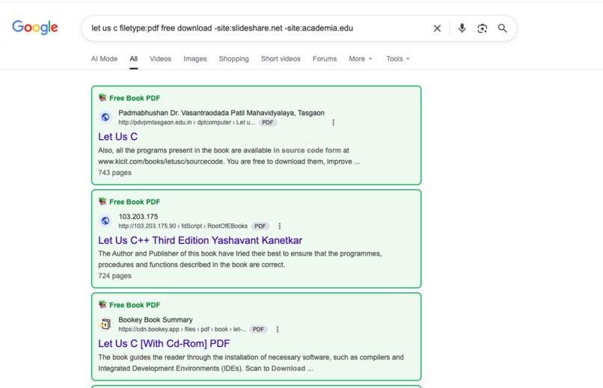Open the Shopping tab
The height and width of the screenshot is (388, 603).
pyautogui.click(x=234, y=59)
